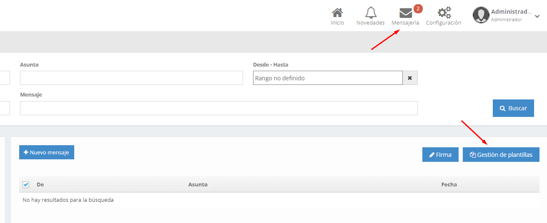Click into the Asunto search field

pos(131,78)
